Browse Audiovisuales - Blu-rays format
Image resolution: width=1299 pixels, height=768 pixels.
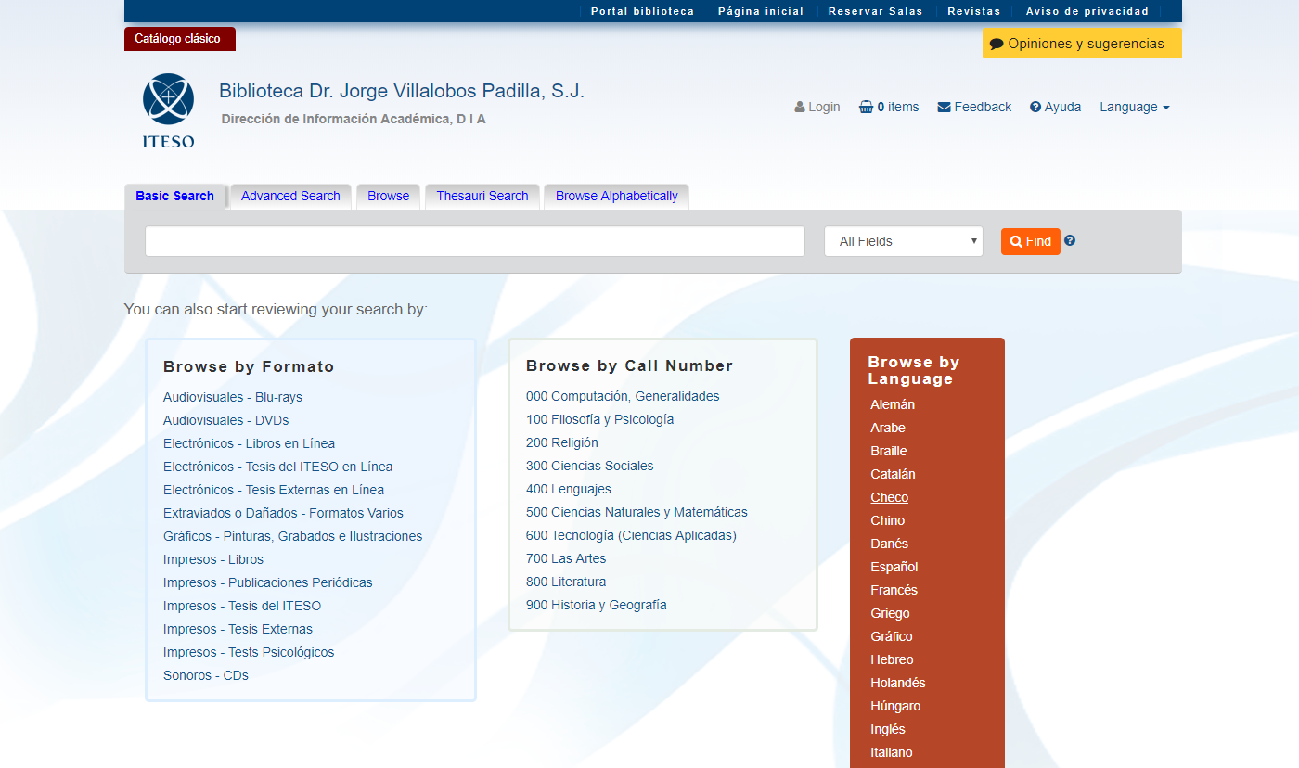coord(233,397)
